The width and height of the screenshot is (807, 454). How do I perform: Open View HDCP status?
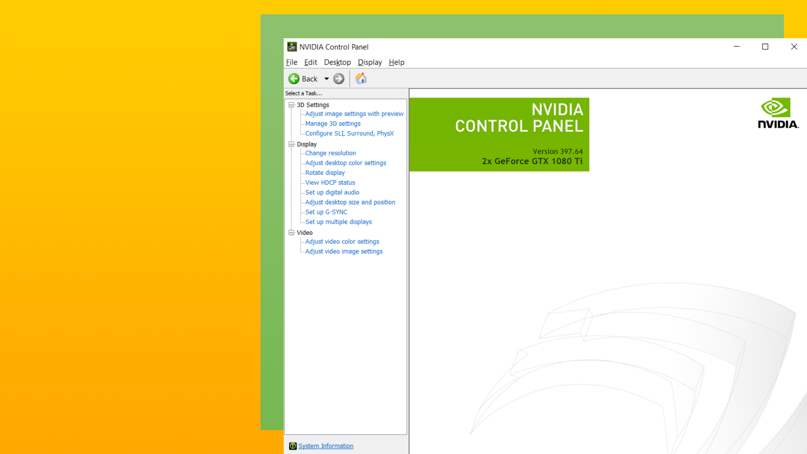pyautogui.click(x=330, y=182)
